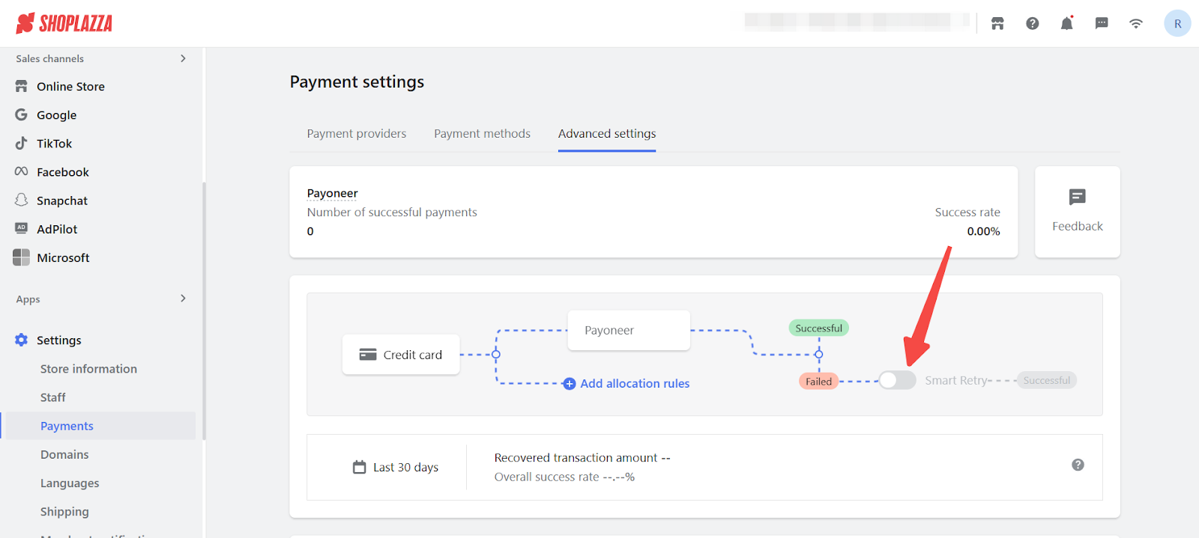The height and width of the screenshot is (538, 1199).
Task: Click the Smart Retry label
Action: [x=956, y=380]
